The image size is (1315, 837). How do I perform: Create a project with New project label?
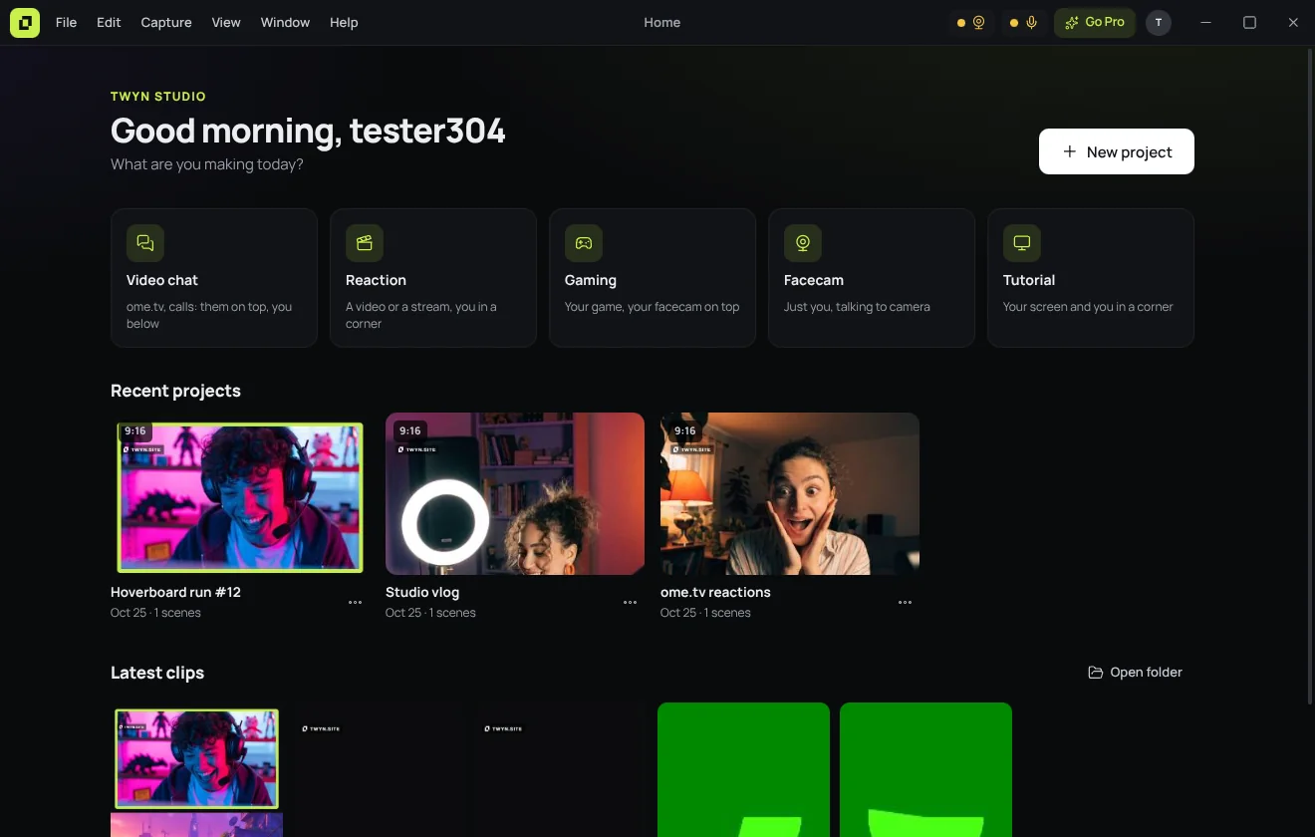pos(1130,152)
